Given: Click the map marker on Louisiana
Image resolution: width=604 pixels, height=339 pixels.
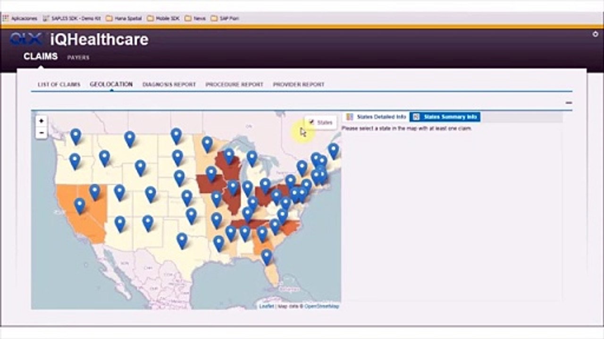Looking at the screenshot, I should pyautogui.click(x=218, y=243).
